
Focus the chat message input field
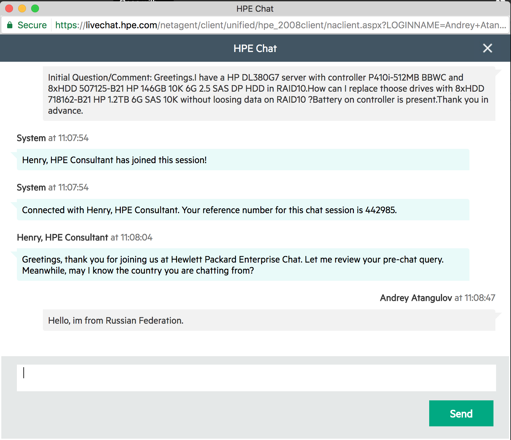tap(256, 378)
